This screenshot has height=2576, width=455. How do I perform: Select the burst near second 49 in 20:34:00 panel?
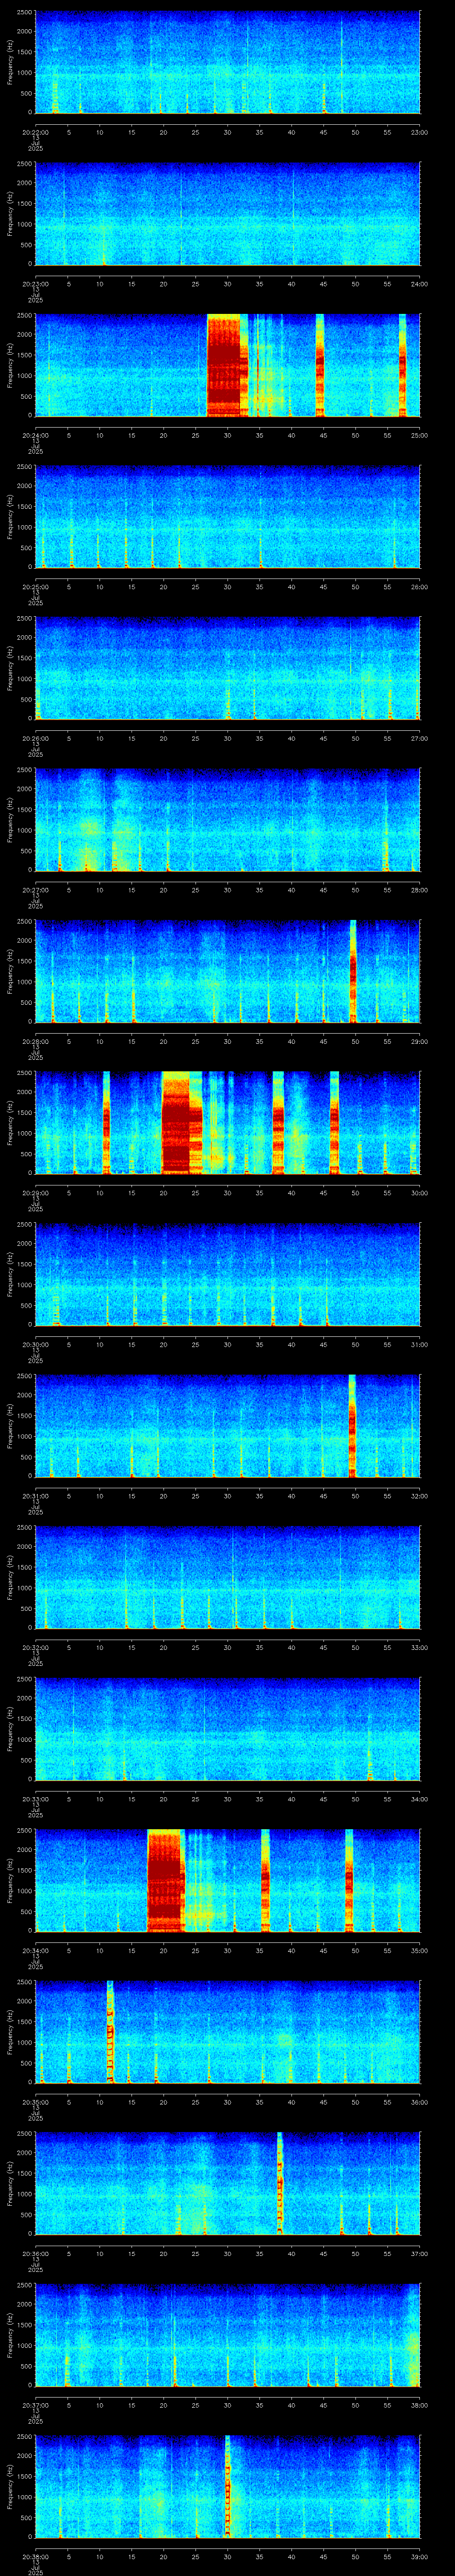(x=349, y=1881)
